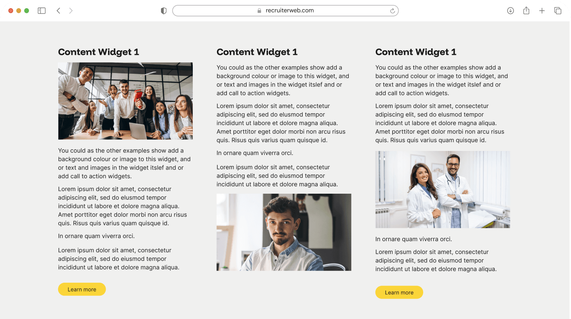Reload the page via refresh icon

pos(393,11)
